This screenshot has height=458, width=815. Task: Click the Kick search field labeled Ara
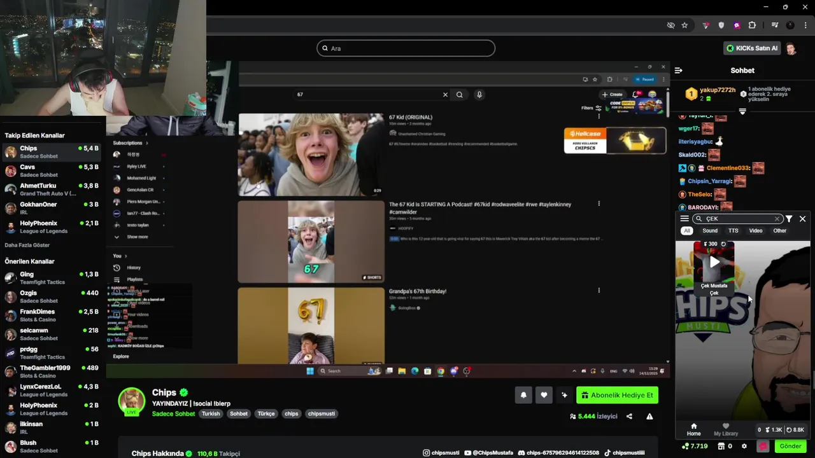pos(406,48)
